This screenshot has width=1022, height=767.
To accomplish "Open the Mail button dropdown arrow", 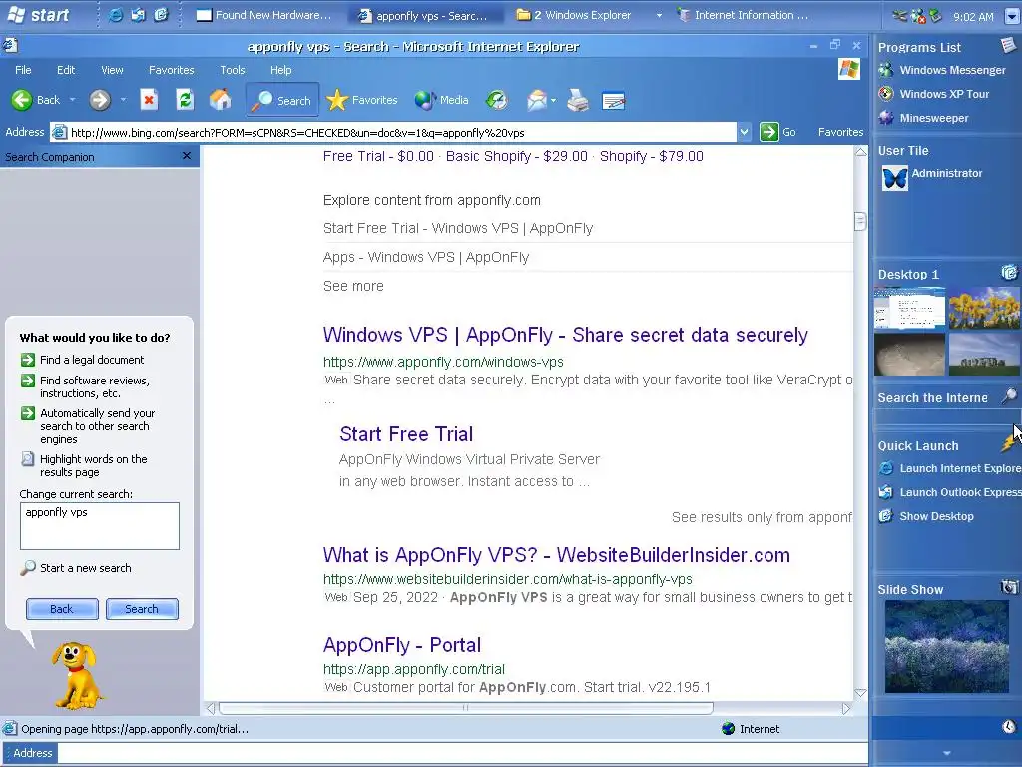I will [x=553, y=101].
